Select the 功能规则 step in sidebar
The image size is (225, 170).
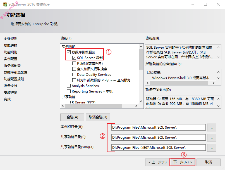pos(11,52)
